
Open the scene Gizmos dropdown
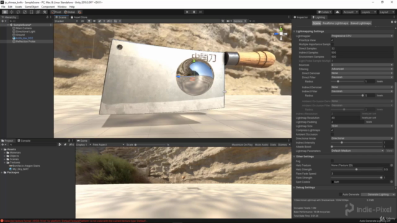click(x=239, y=21)
